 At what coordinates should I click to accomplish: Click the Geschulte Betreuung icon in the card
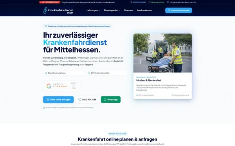click(172, 95)
